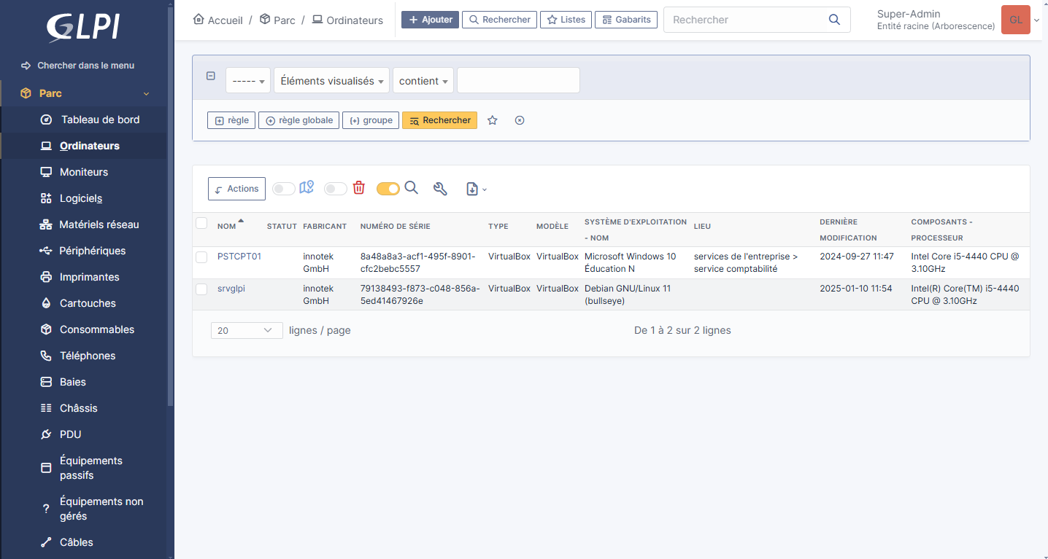Click the export file icon
This screenshot has width=1048, height=559.
tap(472, 189)
